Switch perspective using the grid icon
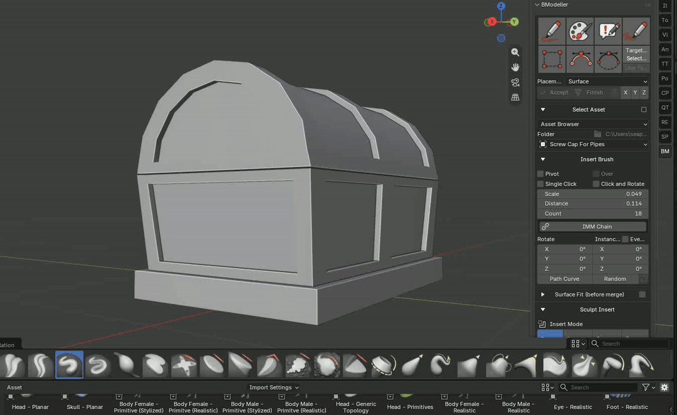Viewport: 677px width, 415px height. click(515, 98)
